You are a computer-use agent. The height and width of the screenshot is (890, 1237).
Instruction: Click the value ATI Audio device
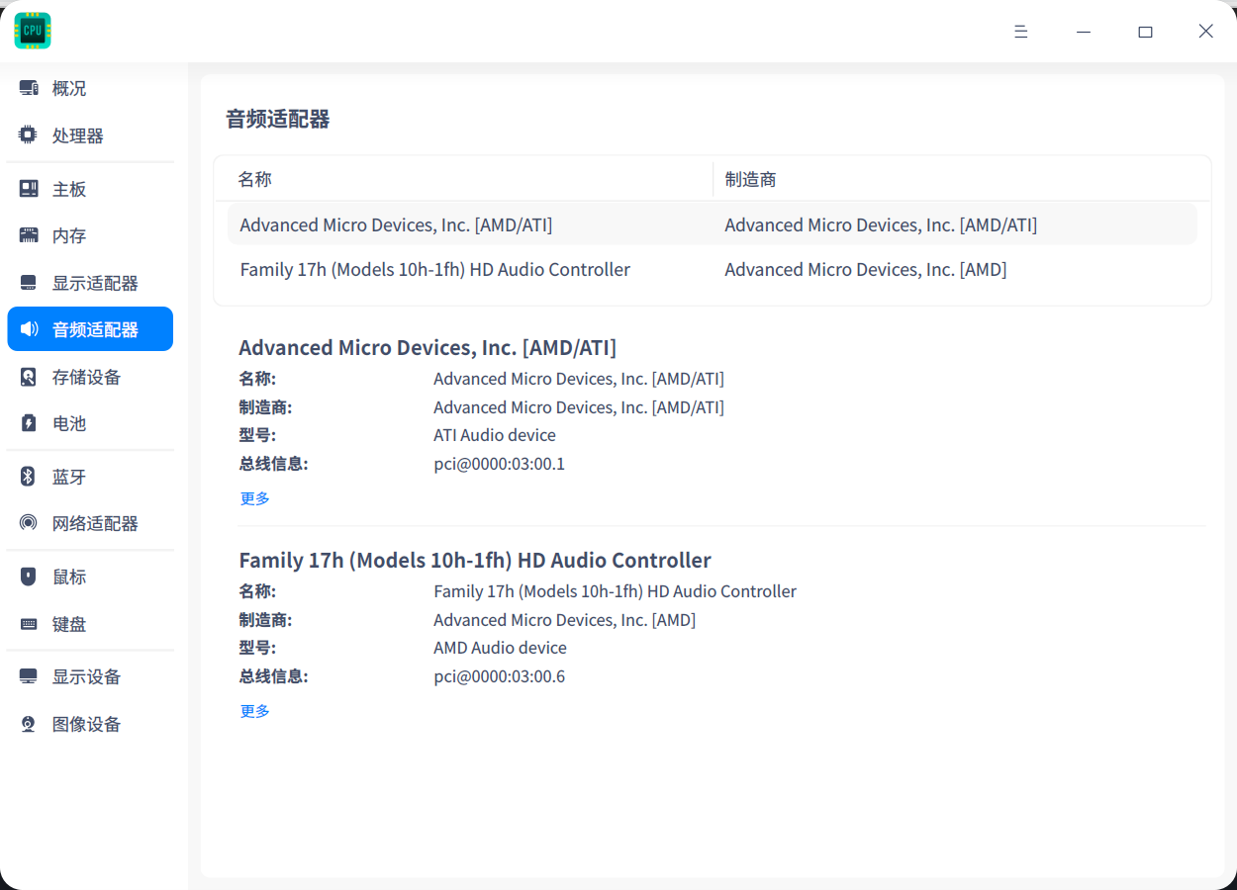495,435
